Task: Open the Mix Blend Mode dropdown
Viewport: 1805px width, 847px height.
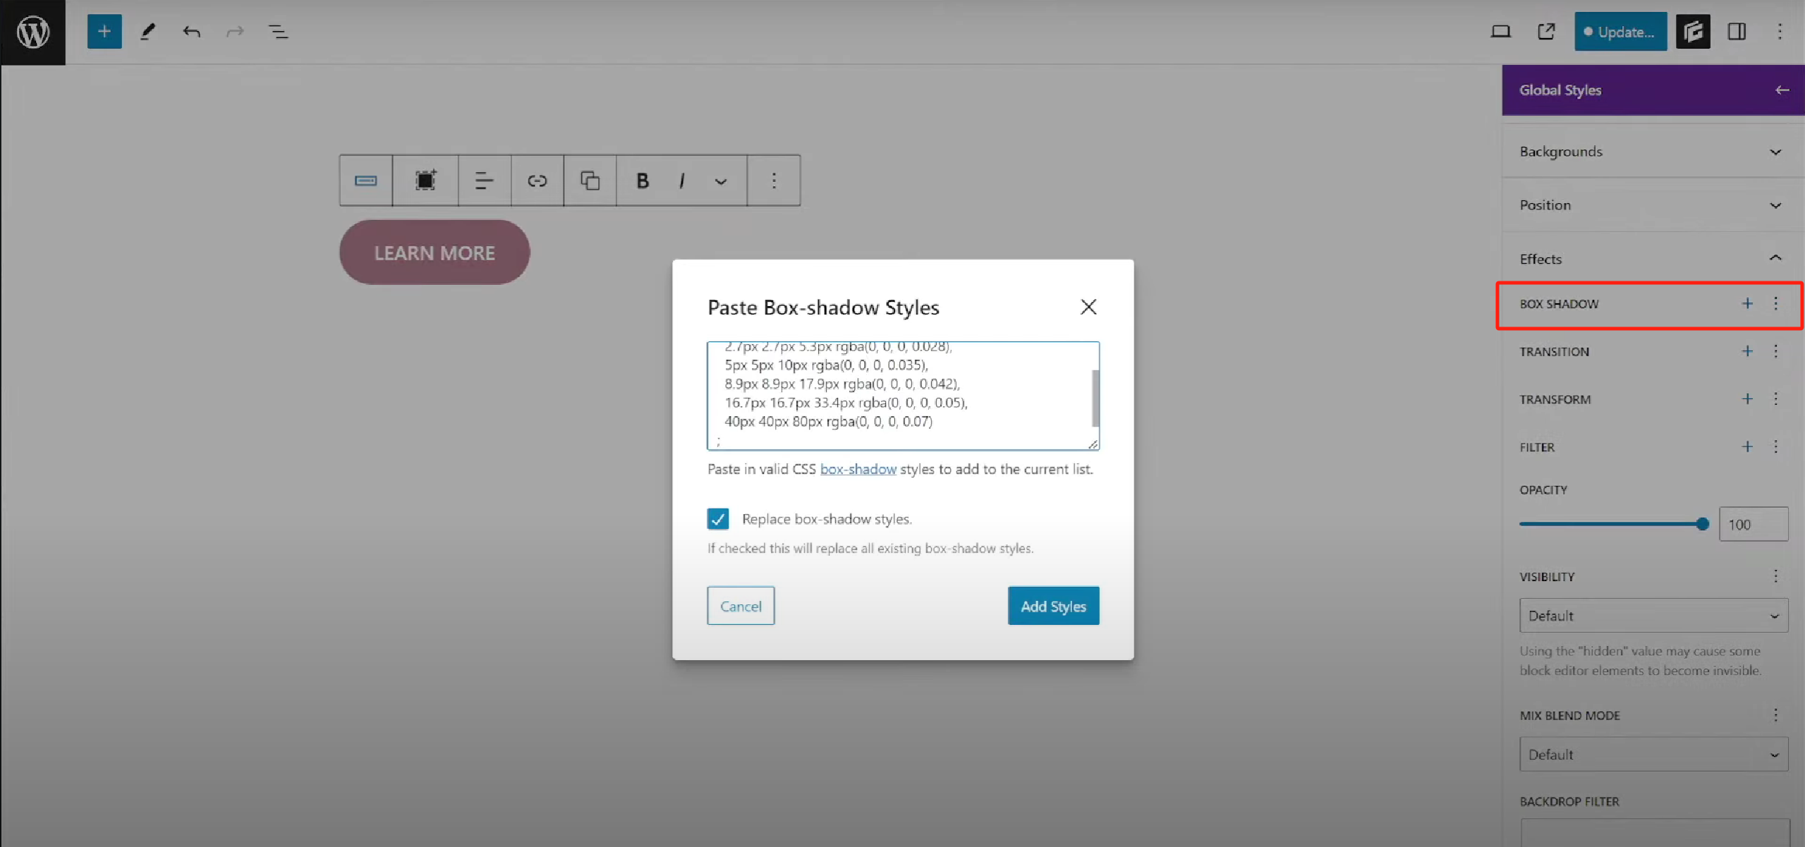Action: (1653, 755)
